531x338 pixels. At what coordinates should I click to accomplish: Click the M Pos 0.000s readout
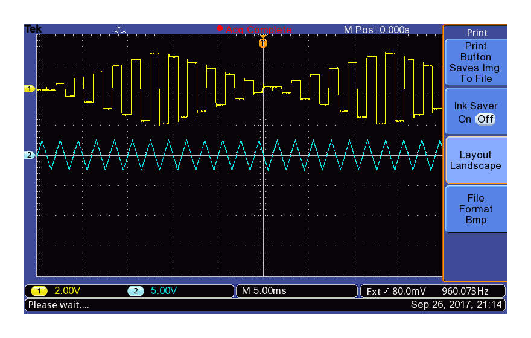click(377, 30)
